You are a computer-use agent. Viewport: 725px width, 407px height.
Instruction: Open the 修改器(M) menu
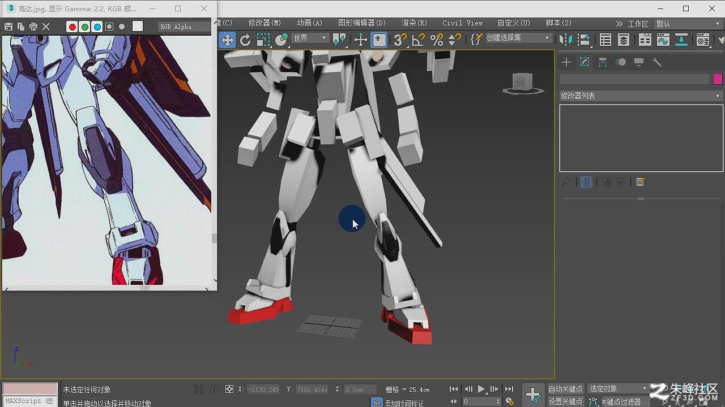click(265, 23)
